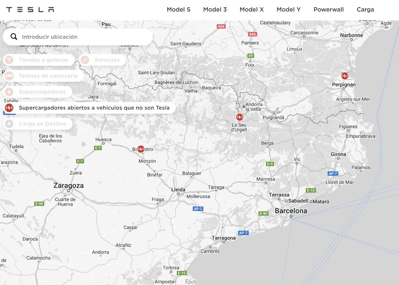The width and height of the screenshot is (399, 285).
Task: Open the Powerwall menu item
Action: tap(329, 10)
